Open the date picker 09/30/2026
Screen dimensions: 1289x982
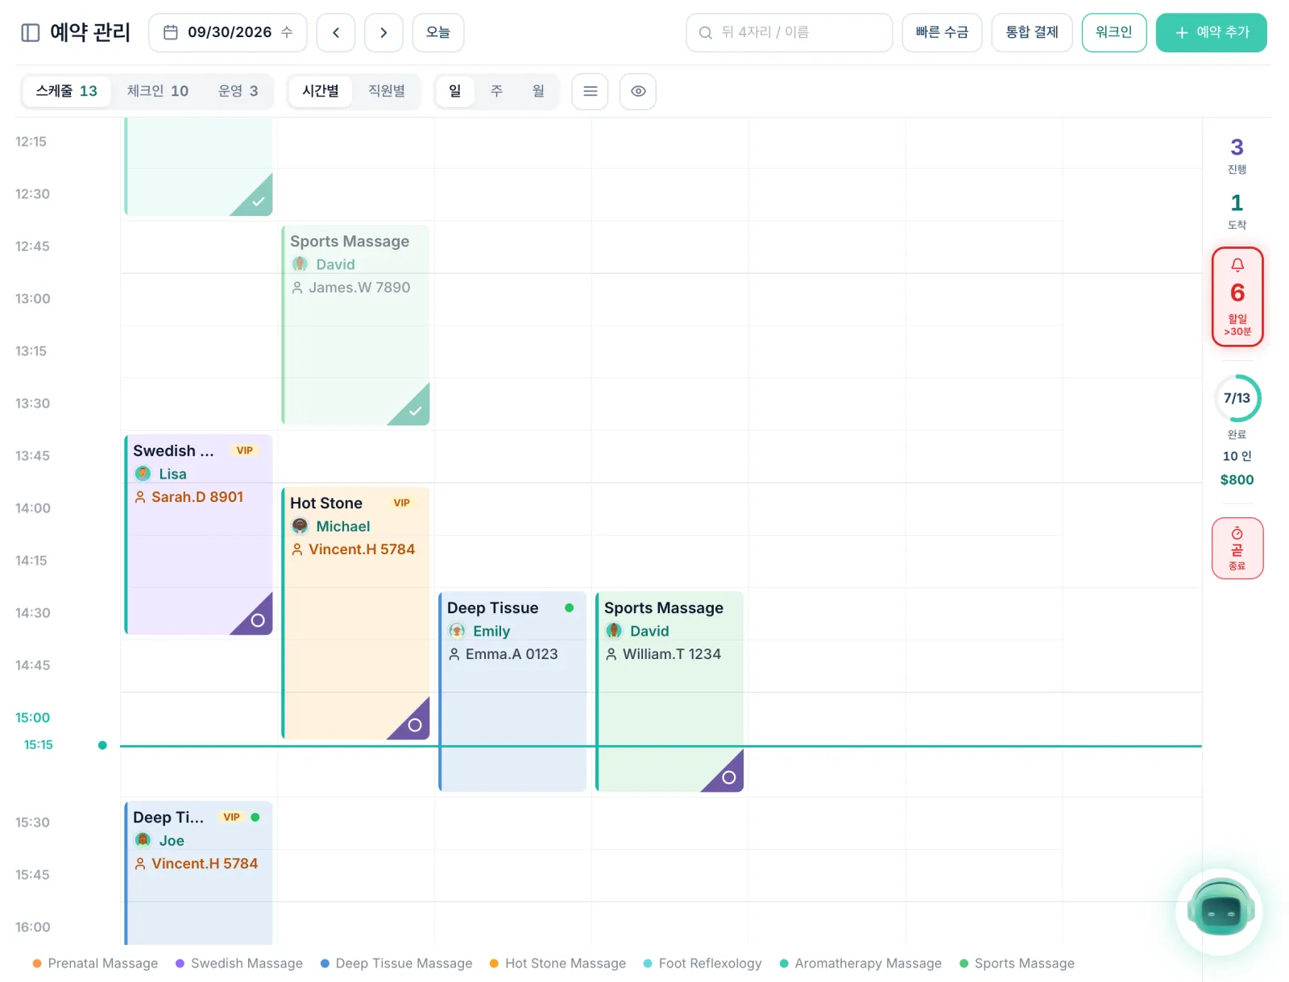tap(228, 33)
